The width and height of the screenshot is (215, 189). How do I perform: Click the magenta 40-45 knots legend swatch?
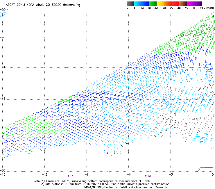pos(191,3)
